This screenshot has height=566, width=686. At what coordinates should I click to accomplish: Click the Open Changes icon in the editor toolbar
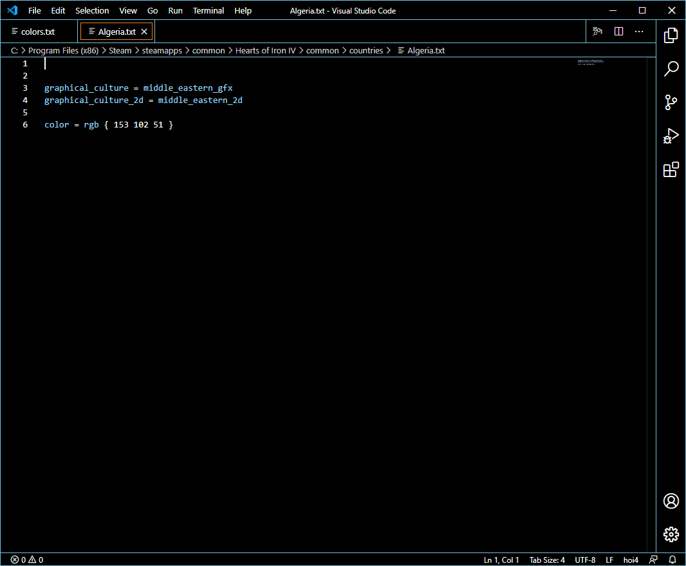[x=598, y=31]
